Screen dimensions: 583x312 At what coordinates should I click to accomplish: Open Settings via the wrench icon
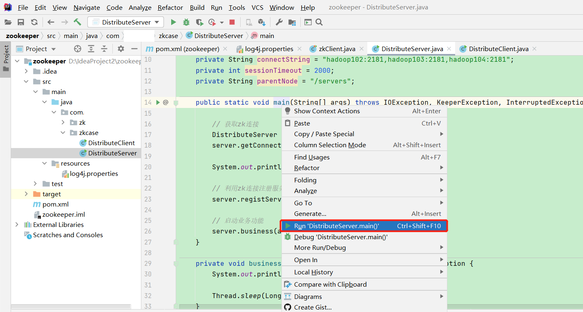pos(279,22)
